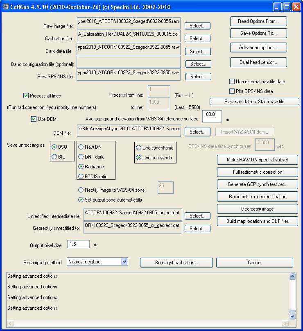
Task: Click Dark data file path field
Action: pos(129,49)
